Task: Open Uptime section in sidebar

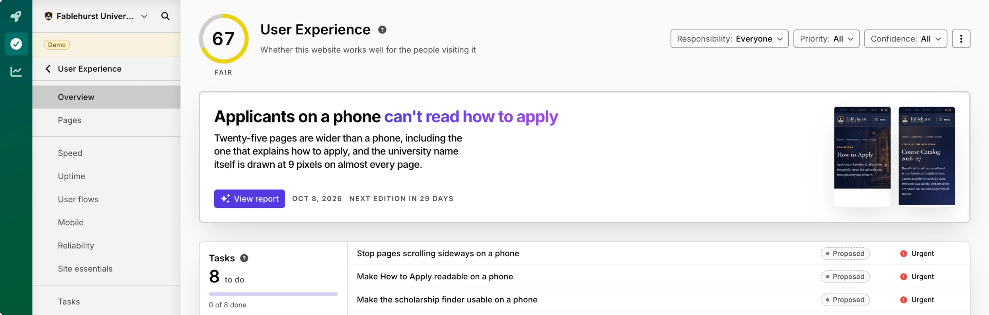Action: tap(106, 176)
